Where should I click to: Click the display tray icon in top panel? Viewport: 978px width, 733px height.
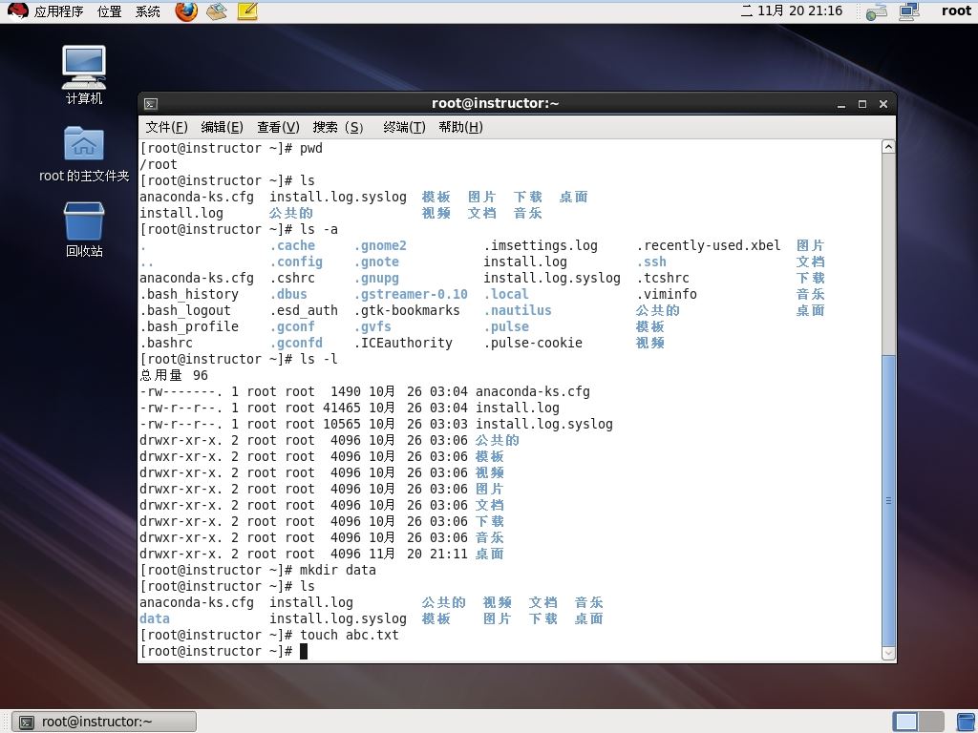(909, 11)
